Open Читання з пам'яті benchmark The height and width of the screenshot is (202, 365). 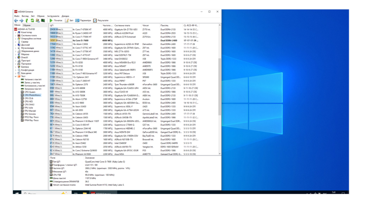coord(31,79)
